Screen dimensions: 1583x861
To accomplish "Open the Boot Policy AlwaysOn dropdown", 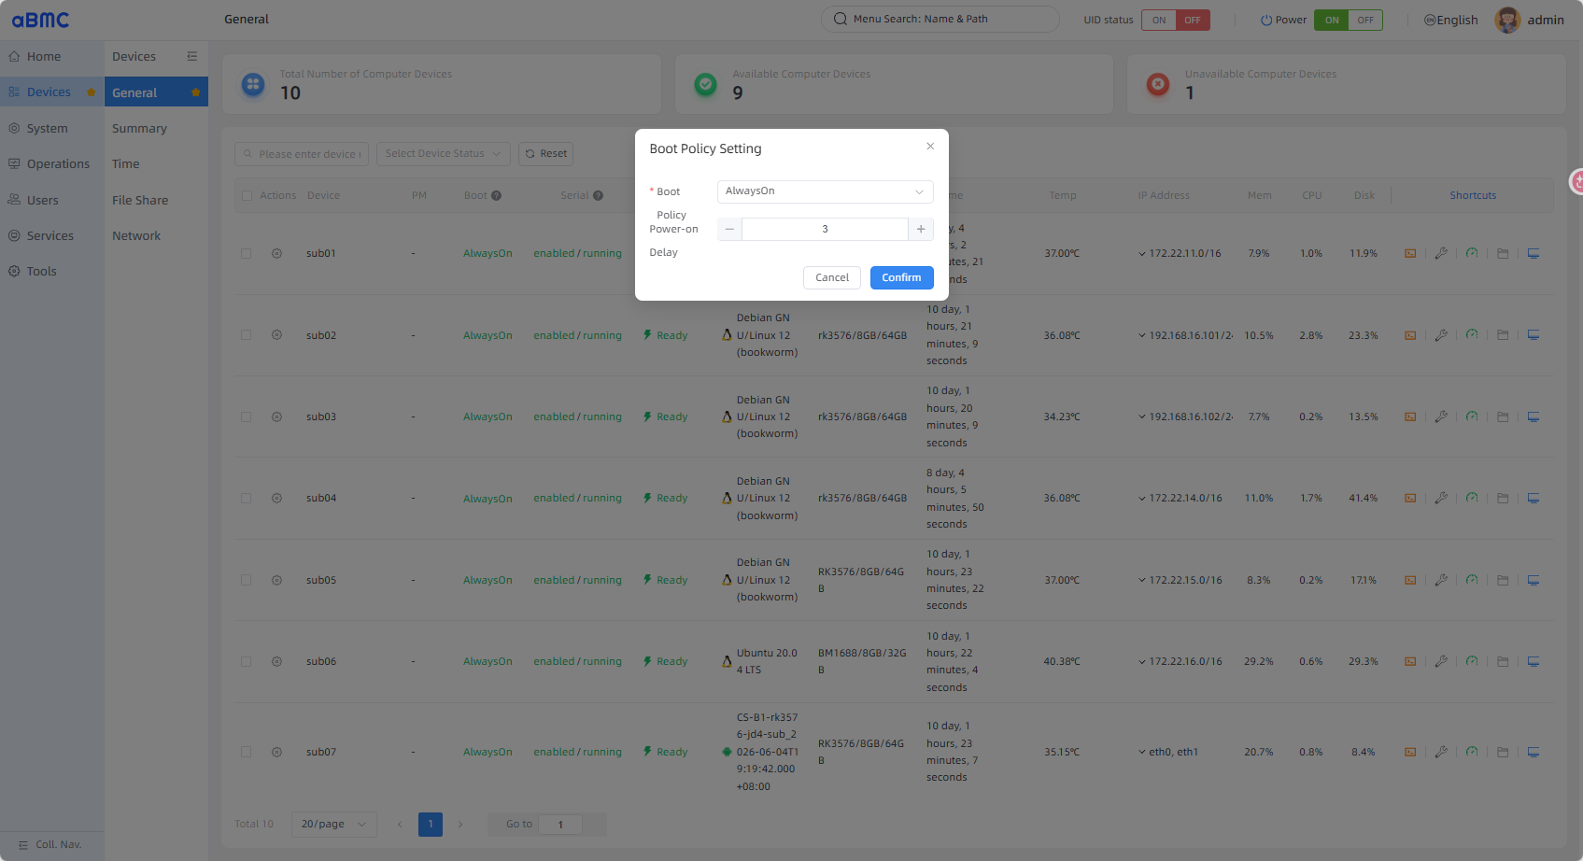I will [x=826, y=191].
